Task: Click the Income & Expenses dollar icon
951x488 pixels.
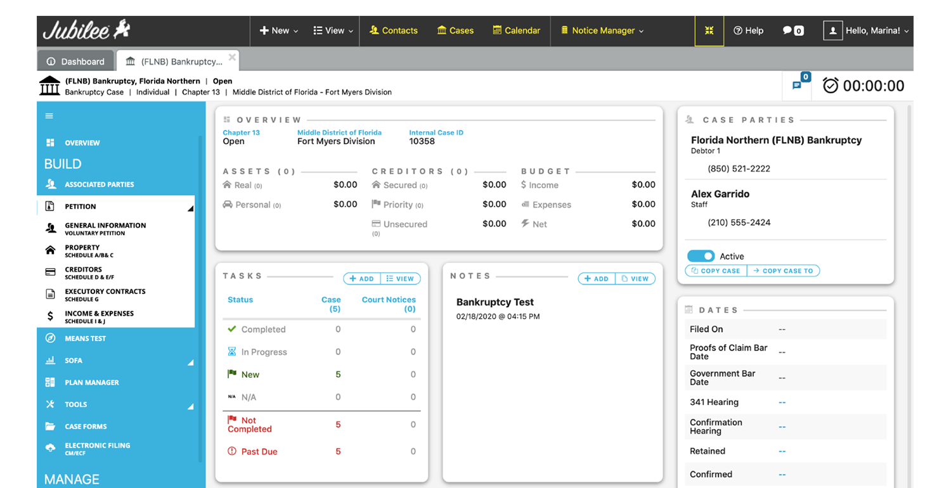Action: click(x=50, y=317)
